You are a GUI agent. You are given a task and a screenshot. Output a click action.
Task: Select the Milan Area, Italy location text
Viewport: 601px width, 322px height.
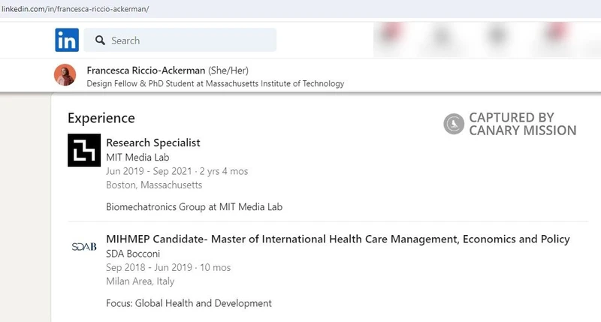(x=140, y=281)
